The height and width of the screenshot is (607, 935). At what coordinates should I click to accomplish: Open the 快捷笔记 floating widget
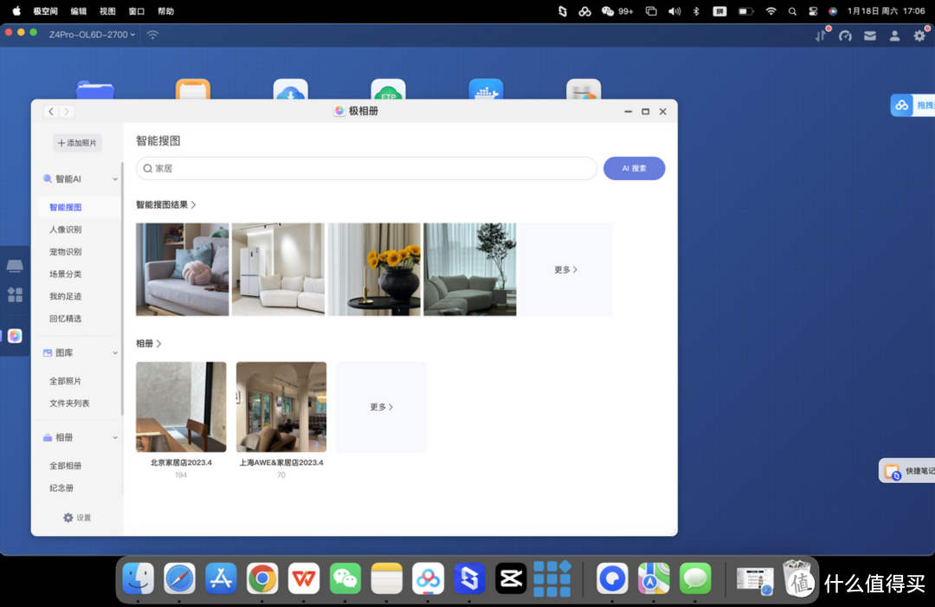pyautogui.click(x=906, y=471)
